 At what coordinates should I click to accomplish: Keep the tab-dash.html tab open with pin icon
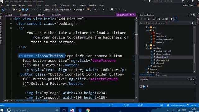pos(131,15)
